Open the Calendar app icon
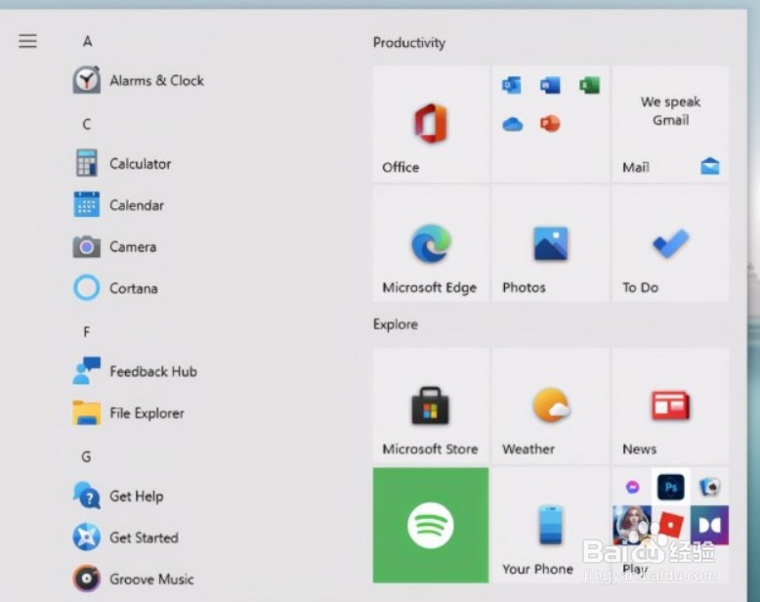760x602 pixels. coord(87,204)
